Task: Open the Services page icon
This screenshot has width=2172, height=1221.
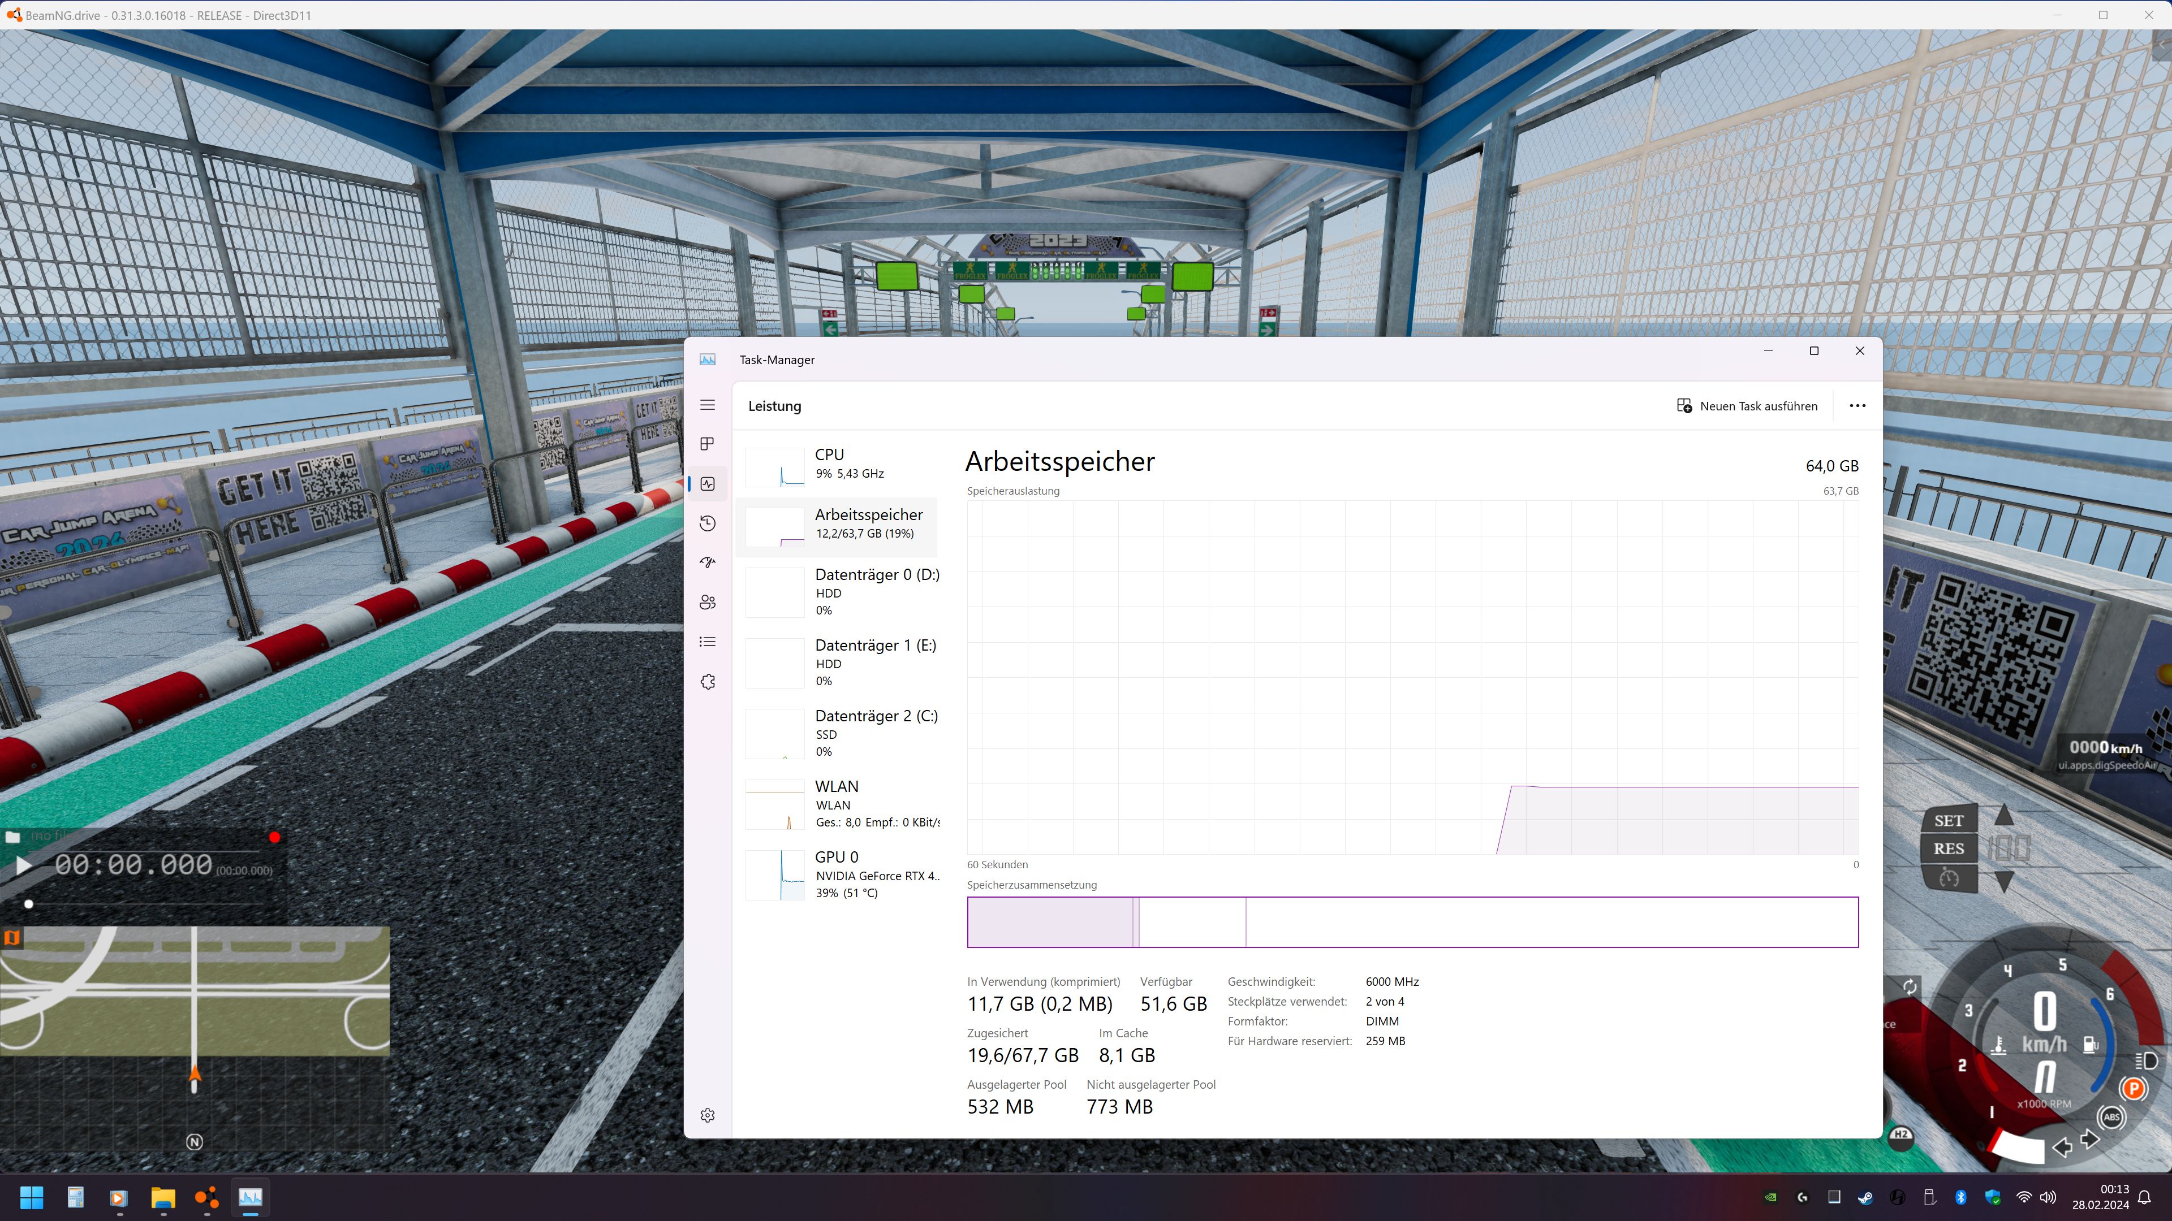Action: click(x=708, y=682)
